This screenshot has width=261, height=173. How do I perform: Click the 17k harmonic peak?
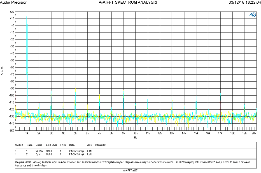pos(220,95)
